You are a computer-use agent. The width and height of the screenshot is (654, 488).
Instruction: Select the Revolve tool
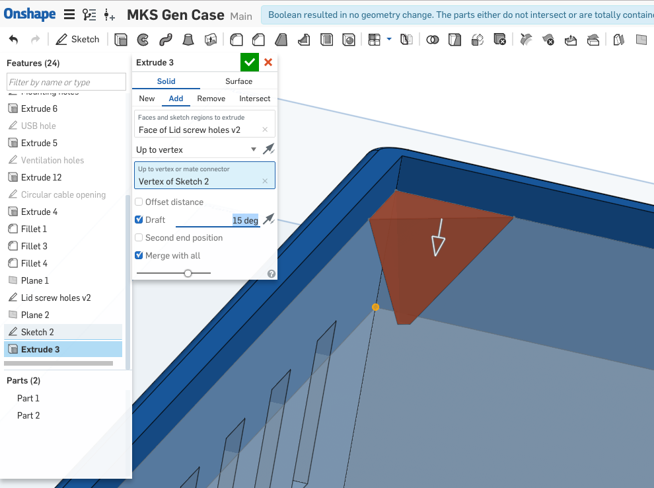point(143,40)
